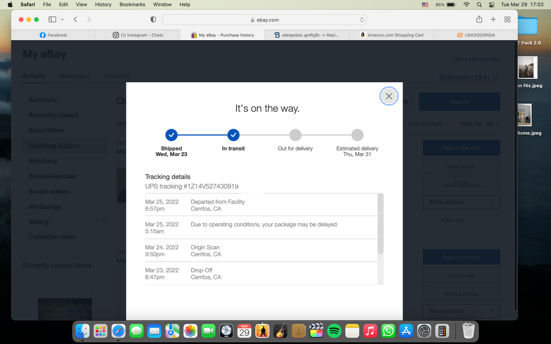The image size is (551, 344).
Task: Open Messages from the dock
Action: pos(136,331)
